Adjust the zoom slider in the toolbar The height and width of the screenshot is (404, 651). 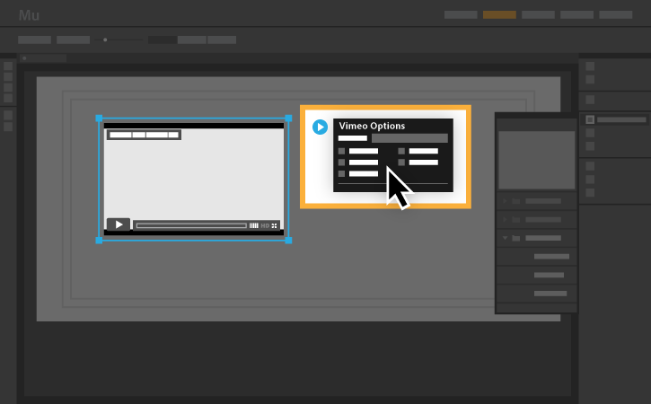[x=105, y=40]
